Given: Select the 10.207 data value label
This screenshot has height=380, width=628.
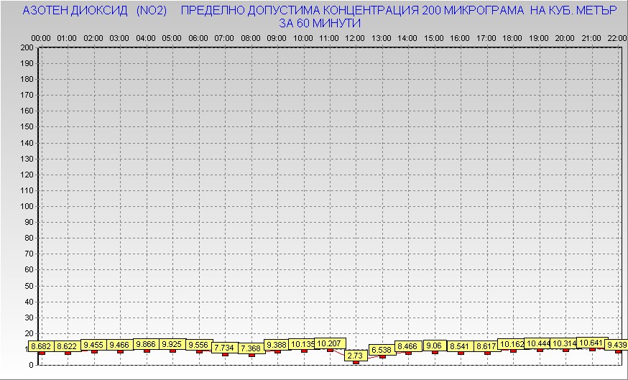Looking at the screenshot, I should coord(330,343).
